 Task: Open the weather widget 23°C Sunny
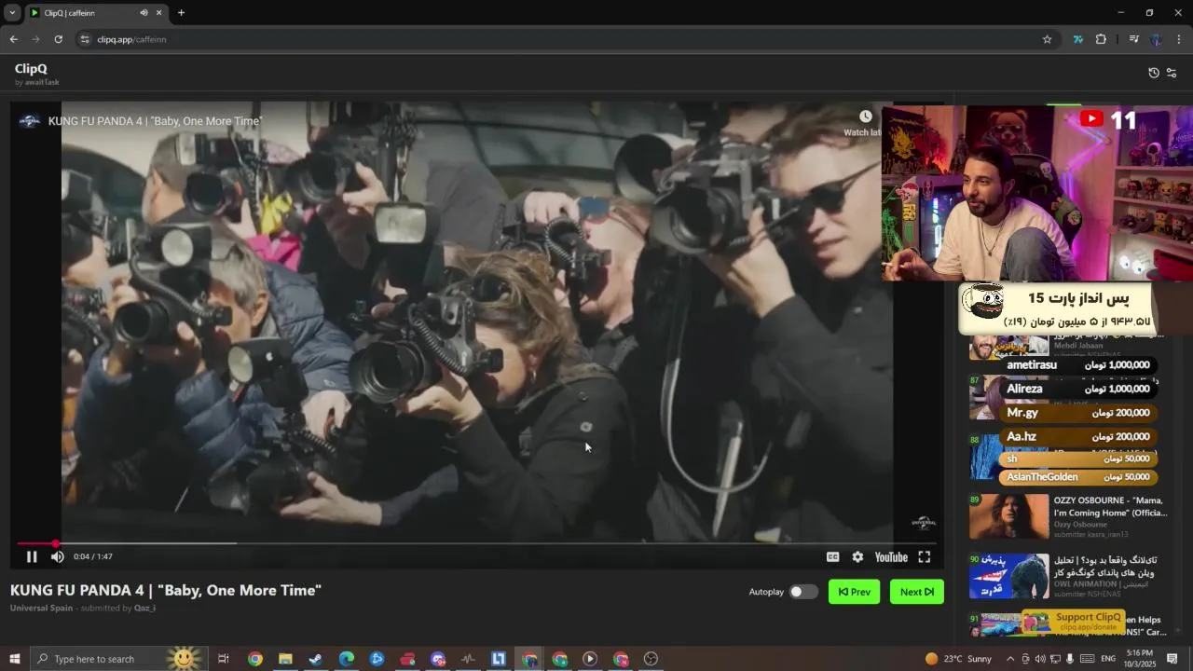[958, 659]
